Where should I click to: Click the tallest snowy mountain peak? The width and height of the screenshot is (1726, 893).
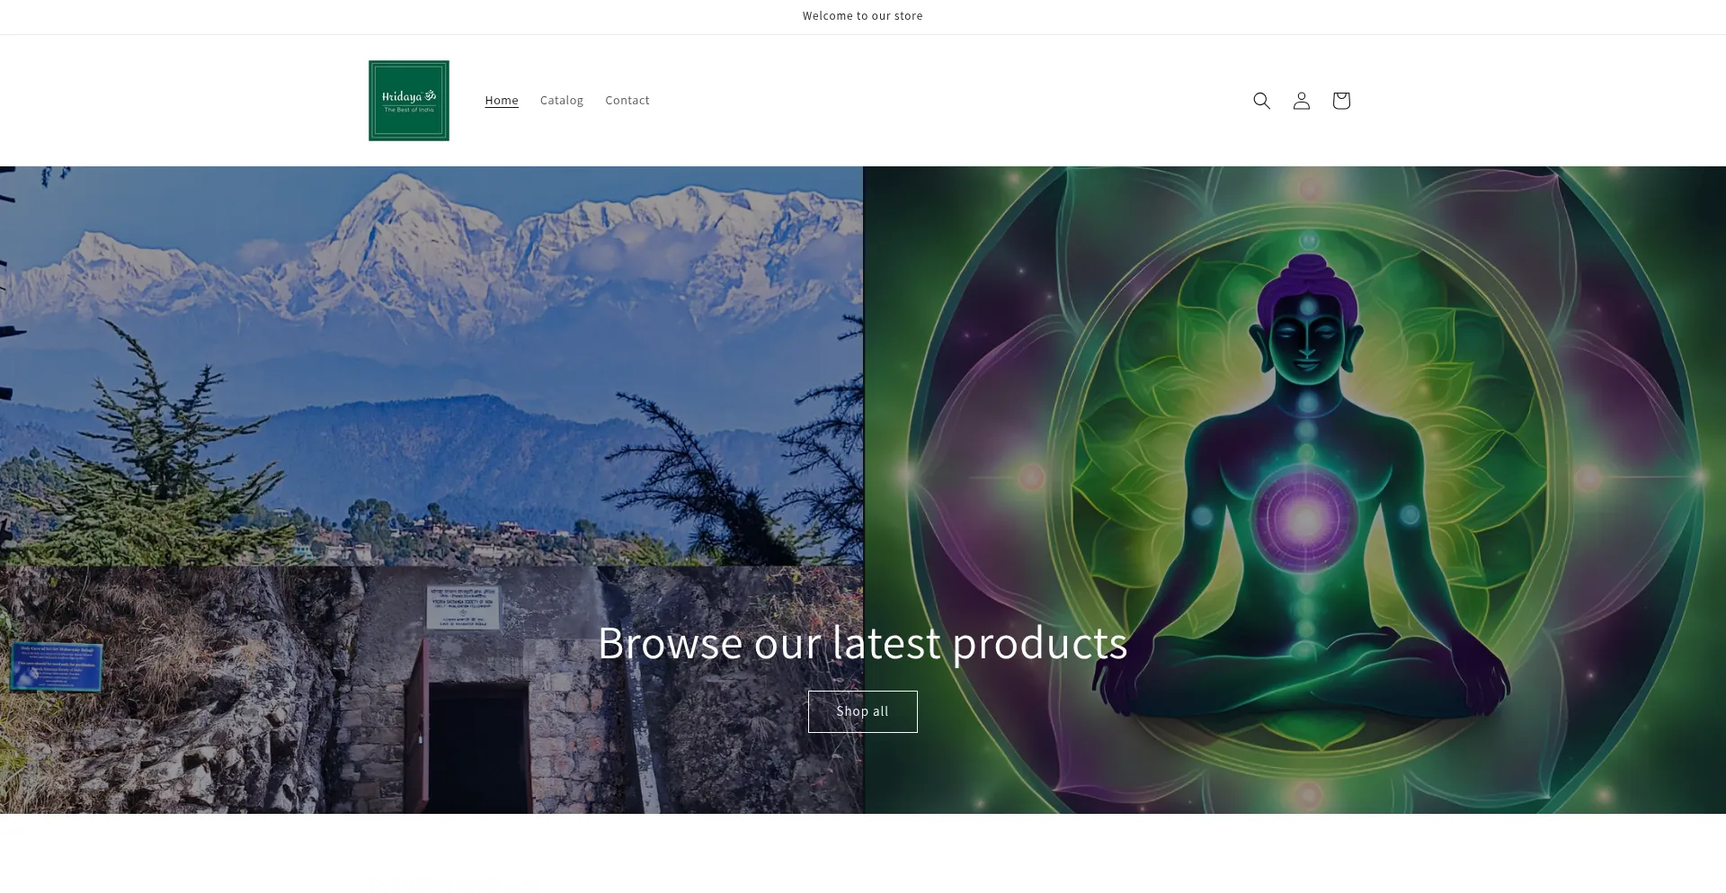click(400, 193)
